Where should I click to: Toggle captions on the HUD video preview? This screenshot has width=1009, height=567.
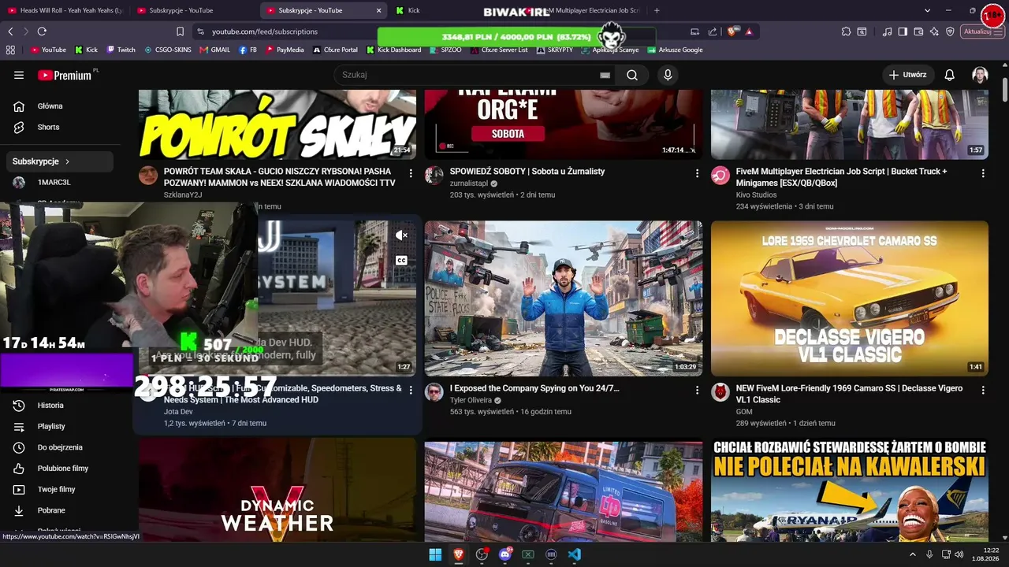401,261
